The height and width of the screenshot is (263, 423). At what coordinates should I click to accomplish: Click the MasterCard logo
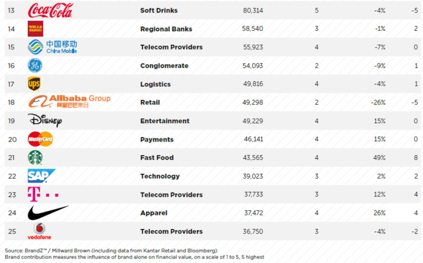pos(40,139)
